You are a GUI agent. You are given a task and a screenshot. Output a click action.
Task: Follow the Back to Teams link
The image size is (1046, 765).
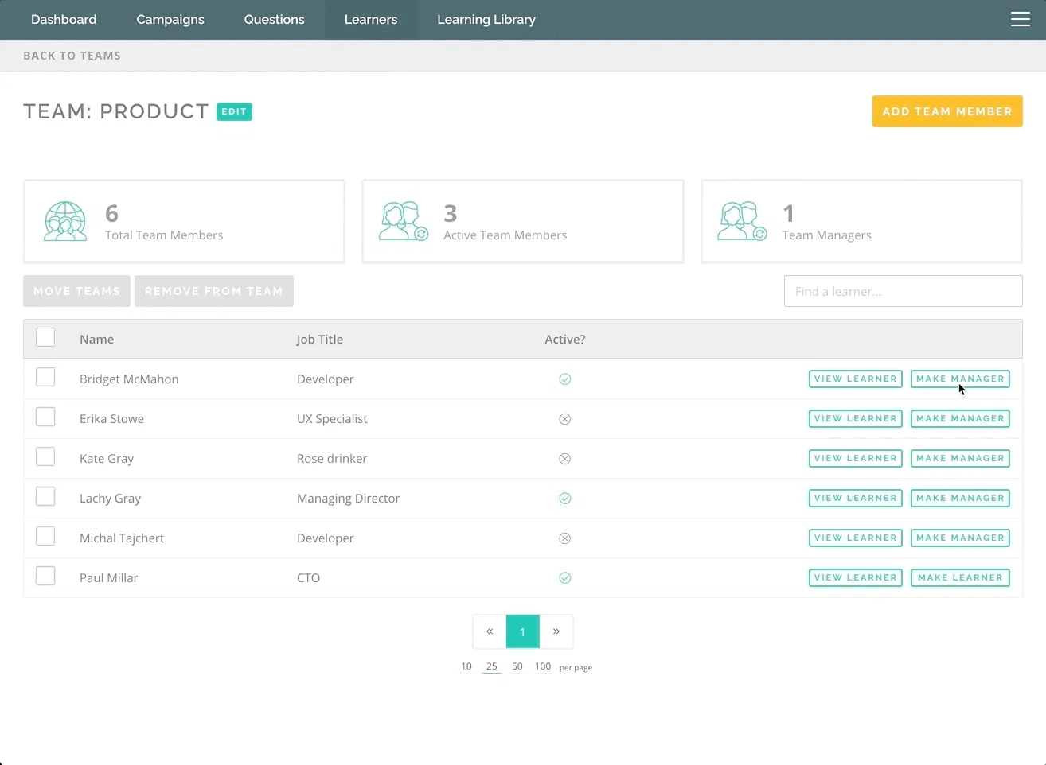(72, 56)
